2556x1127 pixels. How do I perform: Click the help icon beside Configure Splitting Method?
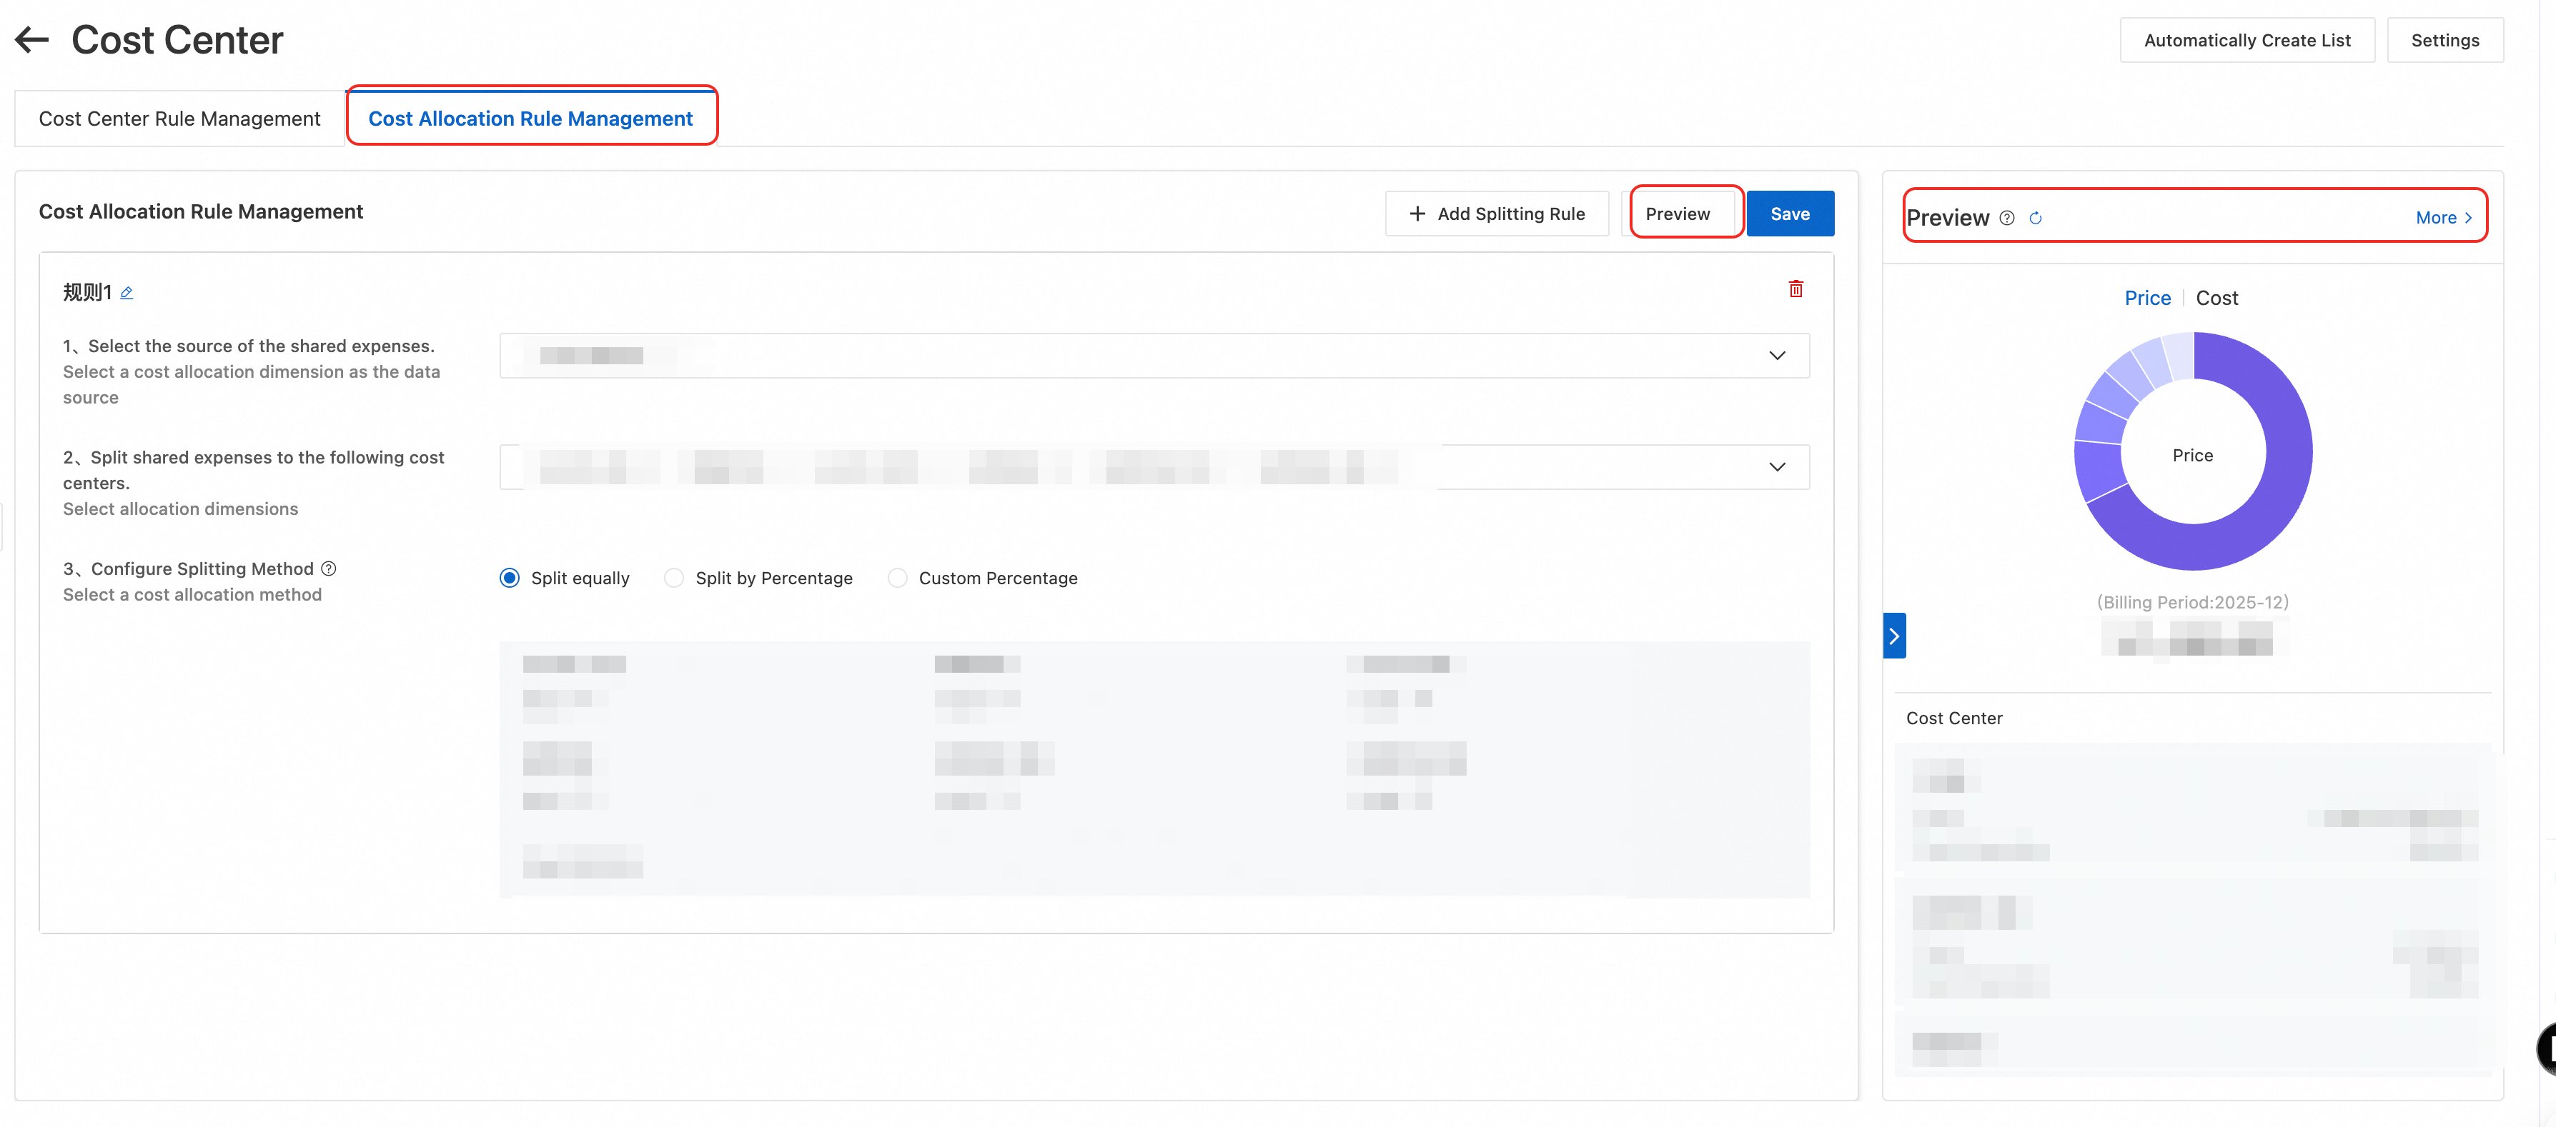pyautogui.click(x=328, y=568)
